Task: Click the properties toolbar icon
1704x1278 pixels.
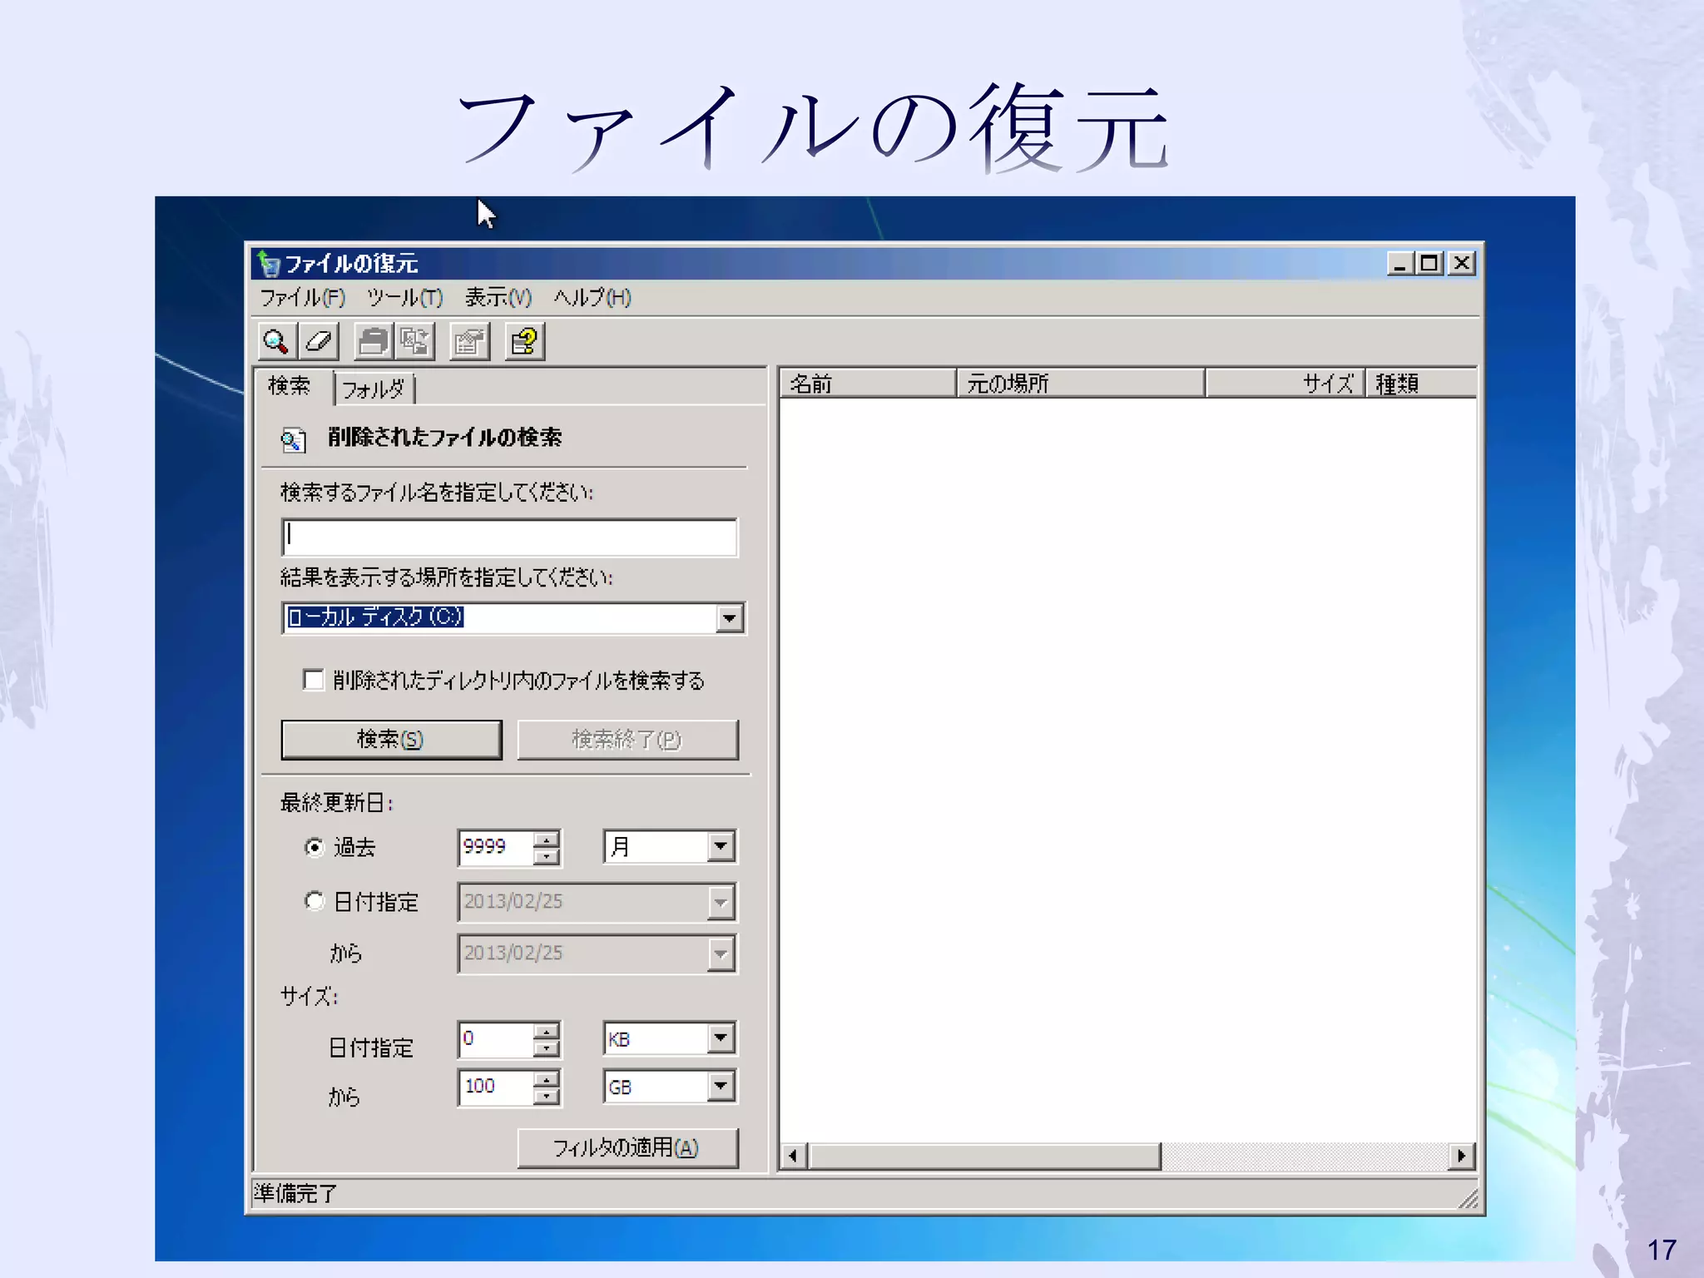Action: pyautogui.click(x=469, y=341)
